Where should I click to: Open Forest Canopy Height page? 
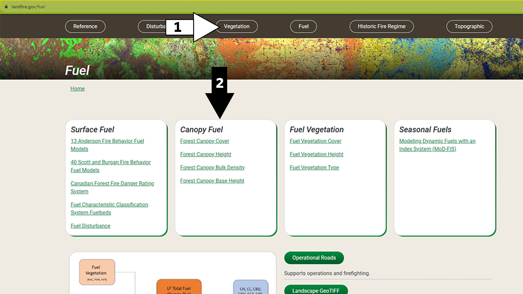pyautogui.click(x=206, y=154)
